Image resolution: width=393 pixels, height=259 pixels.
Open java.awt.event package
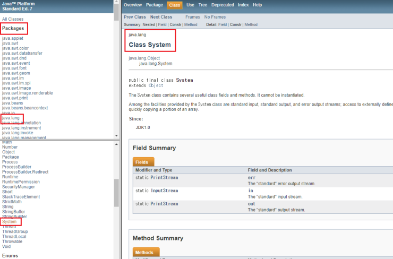16,63
